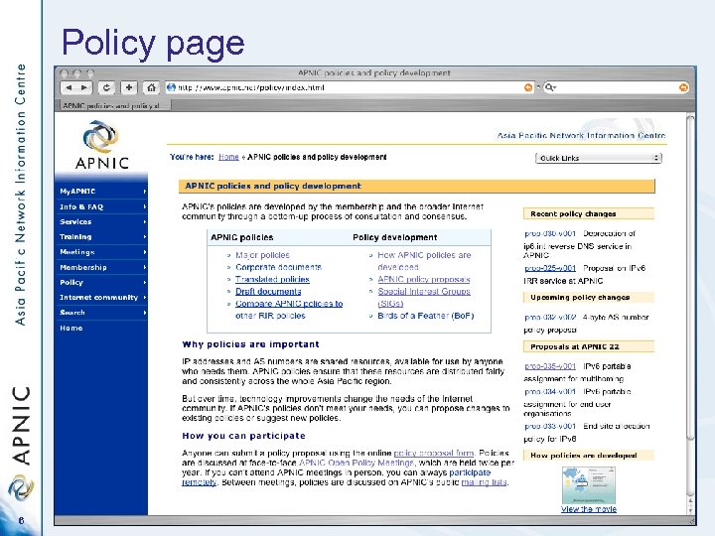
Task: Open How APNIC policies are developed link
Action: [424, 261]
